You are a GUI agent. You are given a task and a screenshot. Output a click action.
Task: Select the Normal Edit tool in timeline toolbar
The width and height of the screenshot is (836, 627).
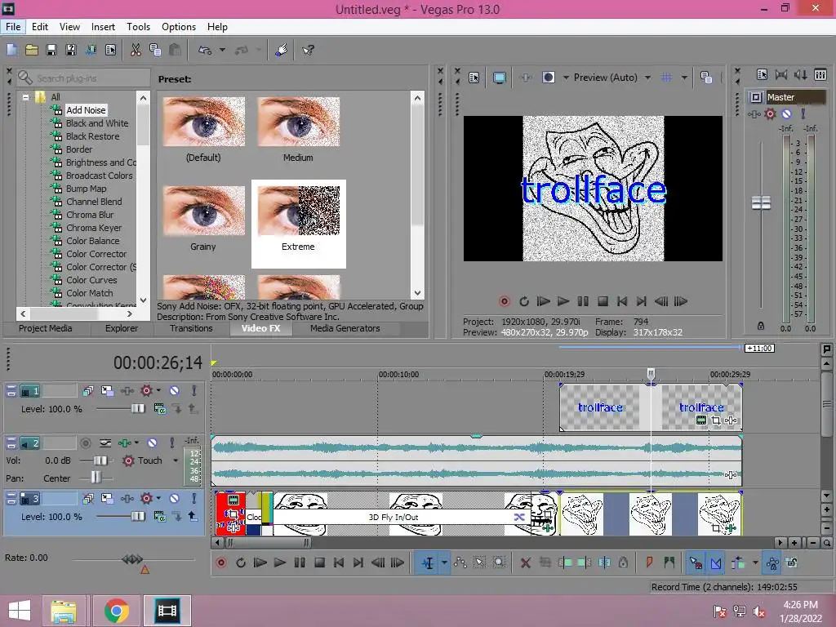click(x=428, y=563)
